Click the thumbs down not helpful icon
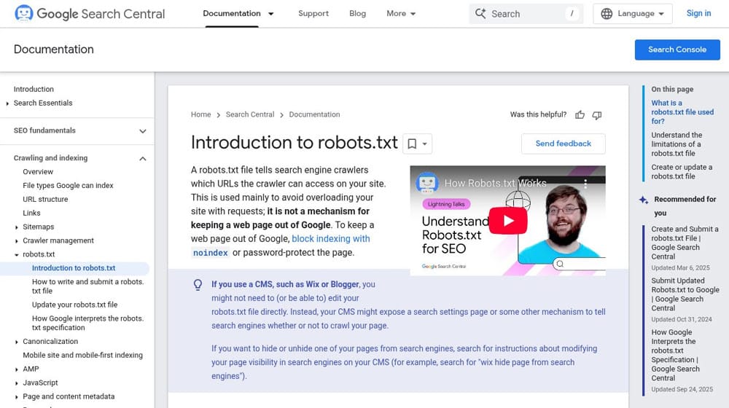Viewport: 729px width, 408px height. coord(597,115)
